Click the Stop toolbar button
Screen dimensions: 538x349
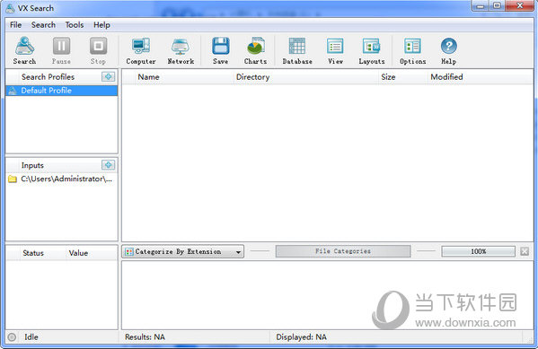98,50
